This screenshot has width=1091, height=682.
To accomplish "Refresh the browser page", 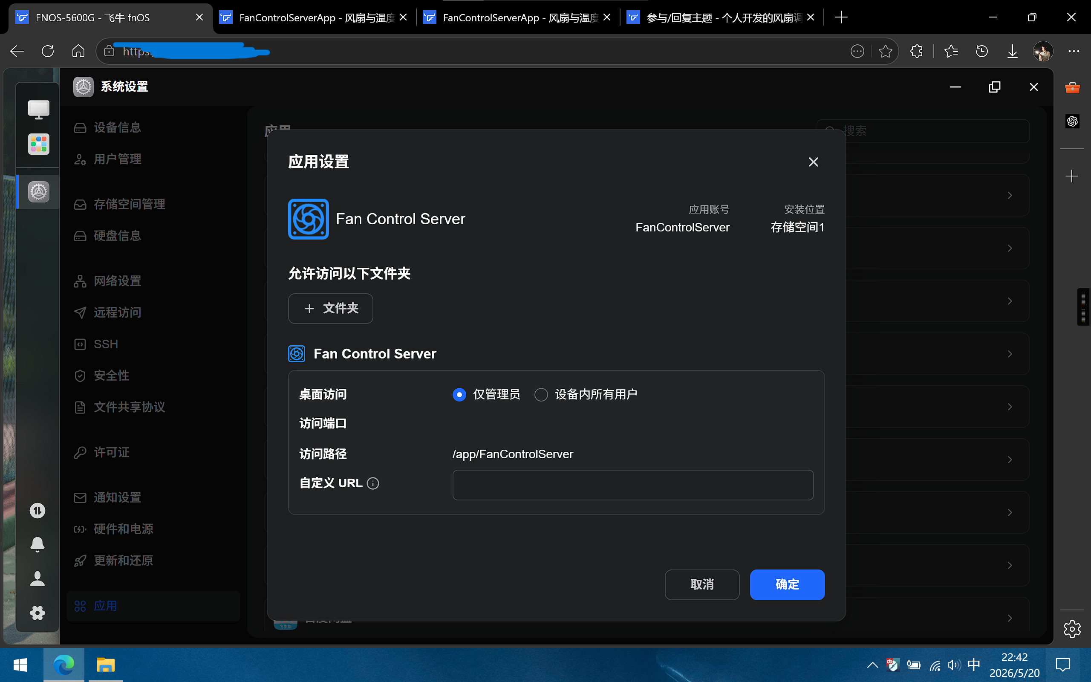I will click(x=48, y=51).
